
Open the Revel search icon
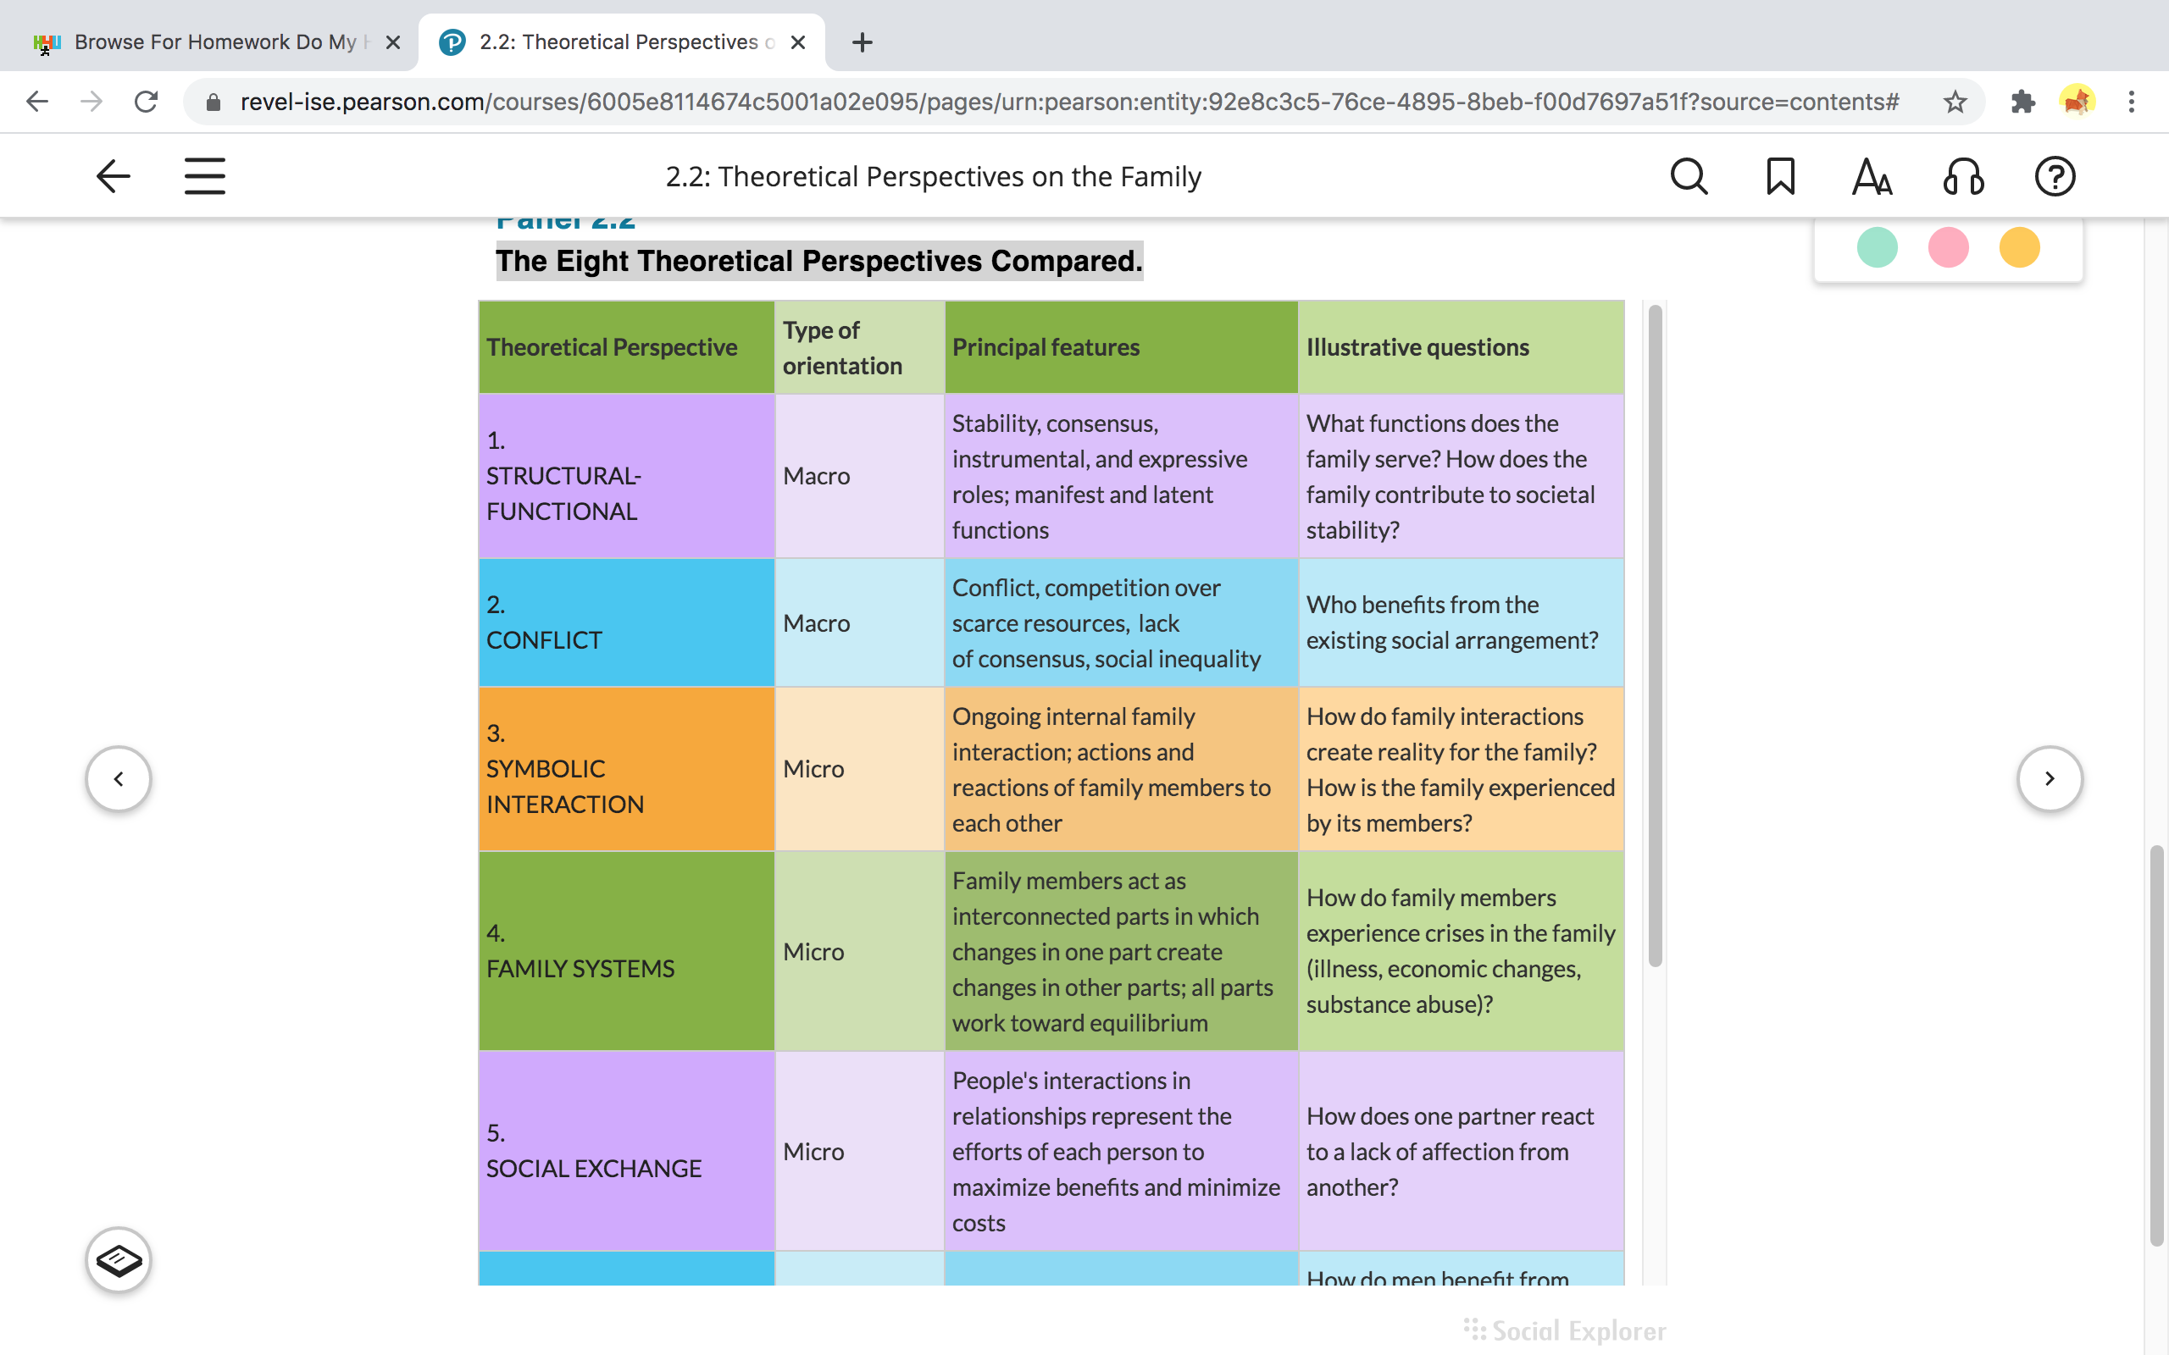(1689, 176)
